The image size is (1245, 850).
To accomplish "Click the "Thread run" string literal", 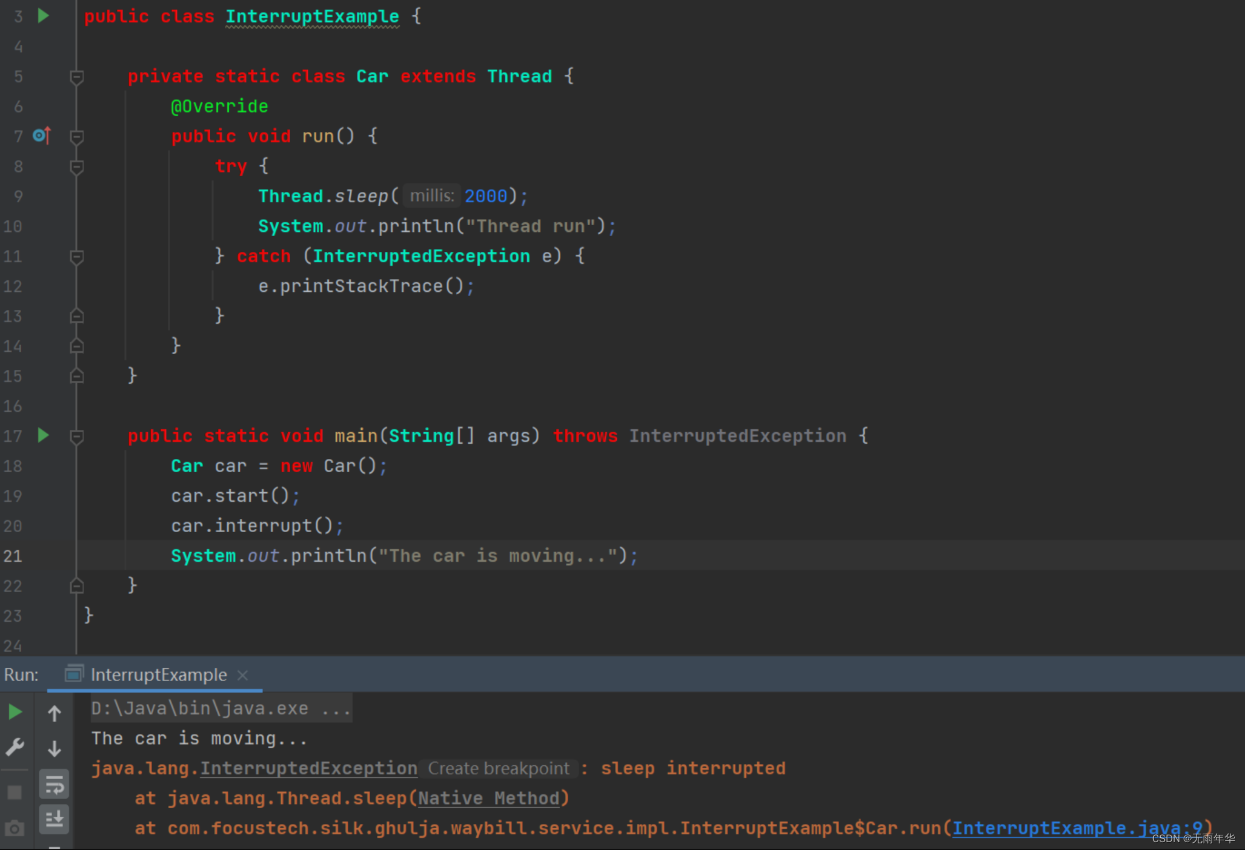I will [x=531, y=226].
